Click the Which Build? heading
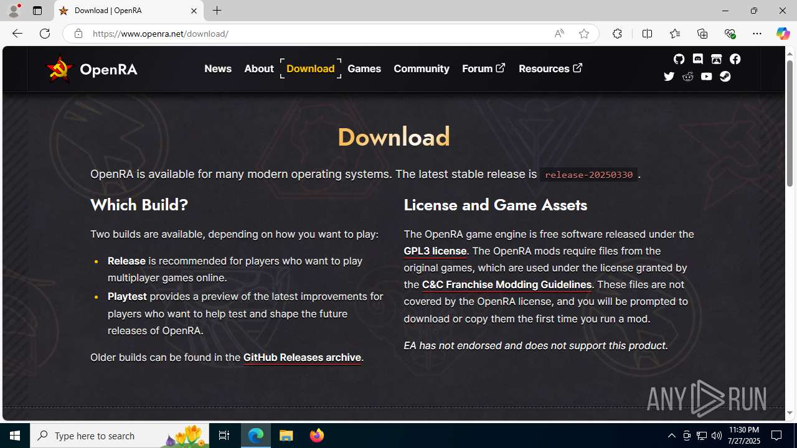 click(139, 205)
